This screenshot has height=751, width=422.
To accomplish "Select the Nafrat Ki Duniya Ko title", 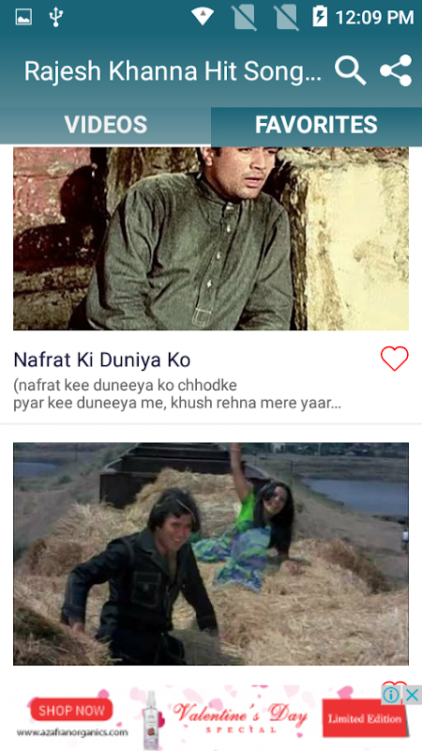I will point(102,360).
